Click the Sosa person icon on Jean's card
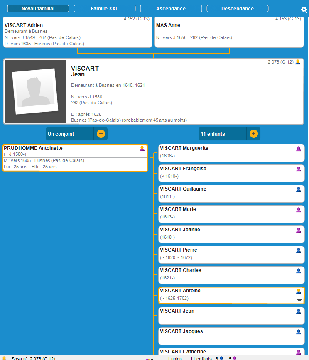The width and height of the screenshot is (309, 360). [297, 62]
